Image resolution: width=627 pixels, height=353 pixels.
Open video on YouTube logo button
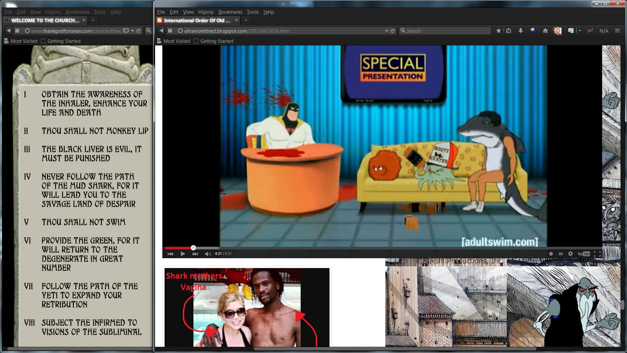[584, 254]
